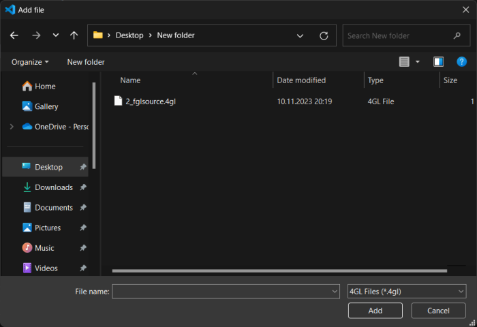Click the view layout icon
This screenshot has height=327, width=477.
(x=404, y=62)
